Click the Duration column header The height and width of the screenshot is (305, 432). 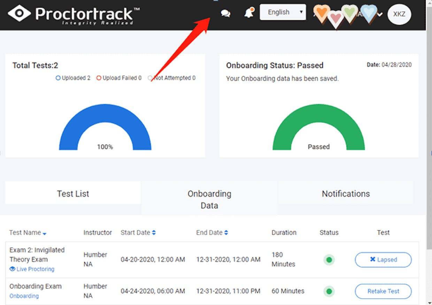pos(284,233)
